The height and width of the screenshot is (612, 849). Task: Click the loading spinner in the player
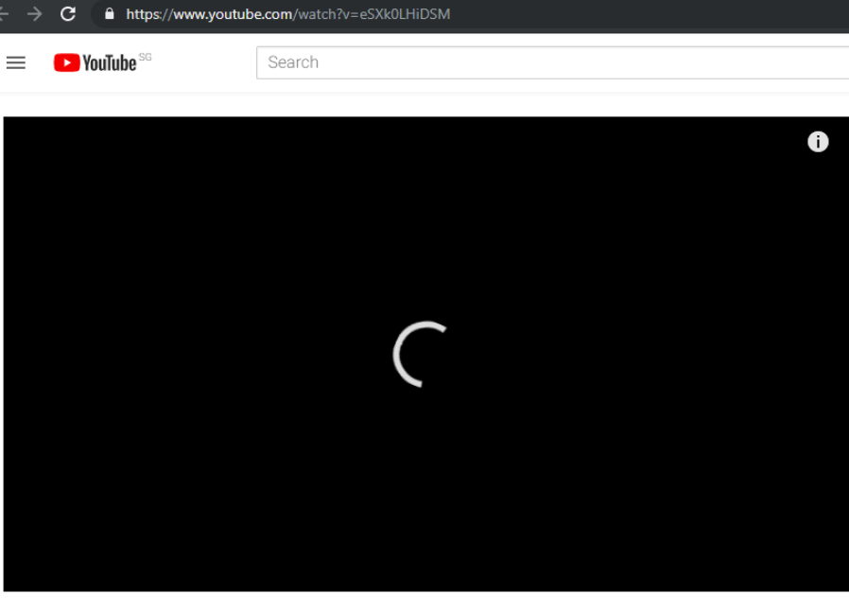[x=420, y=354]
